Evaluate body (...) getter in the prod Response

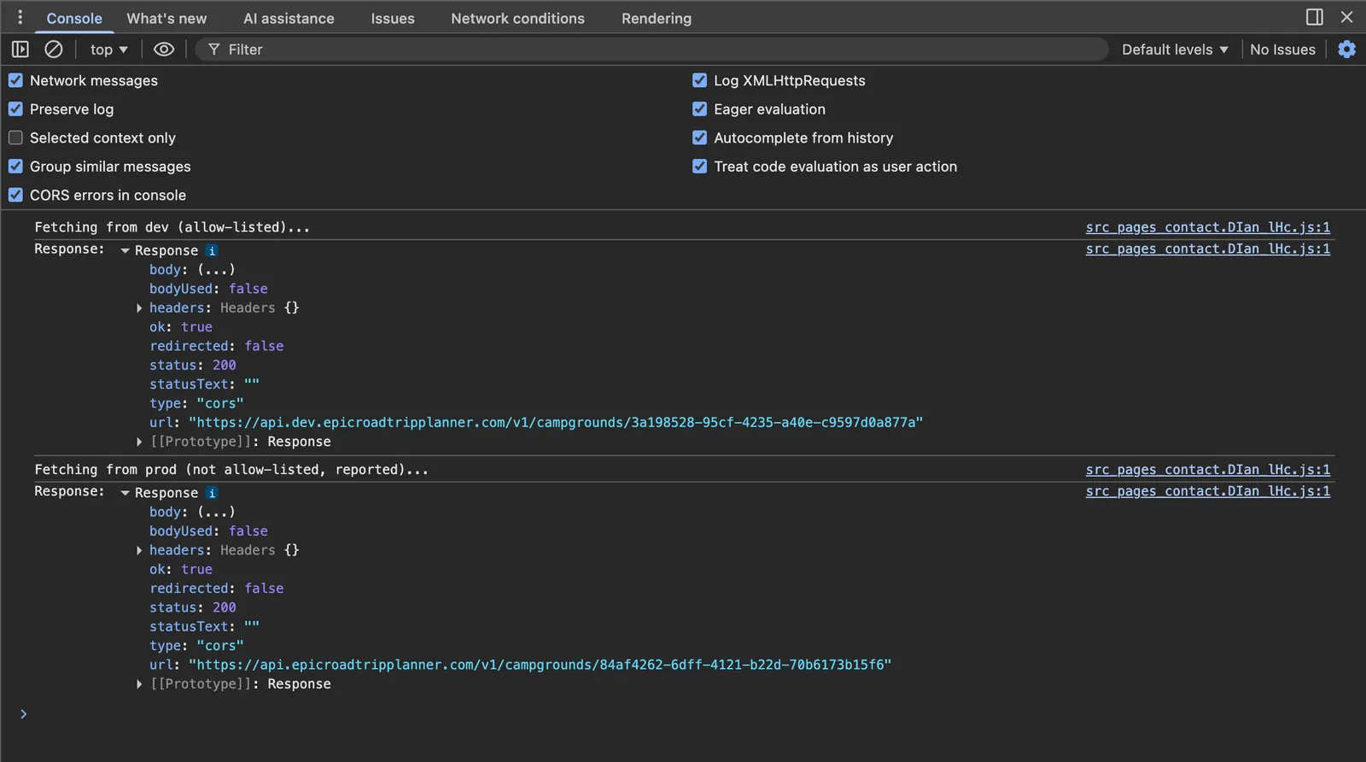tap(216, 513)
